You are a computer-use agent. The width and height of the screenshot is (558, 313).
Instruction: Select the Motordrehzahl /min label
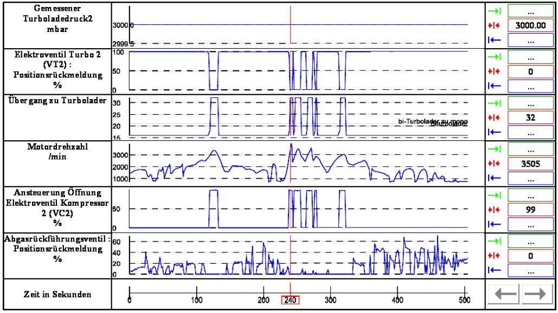pos(57,151)
